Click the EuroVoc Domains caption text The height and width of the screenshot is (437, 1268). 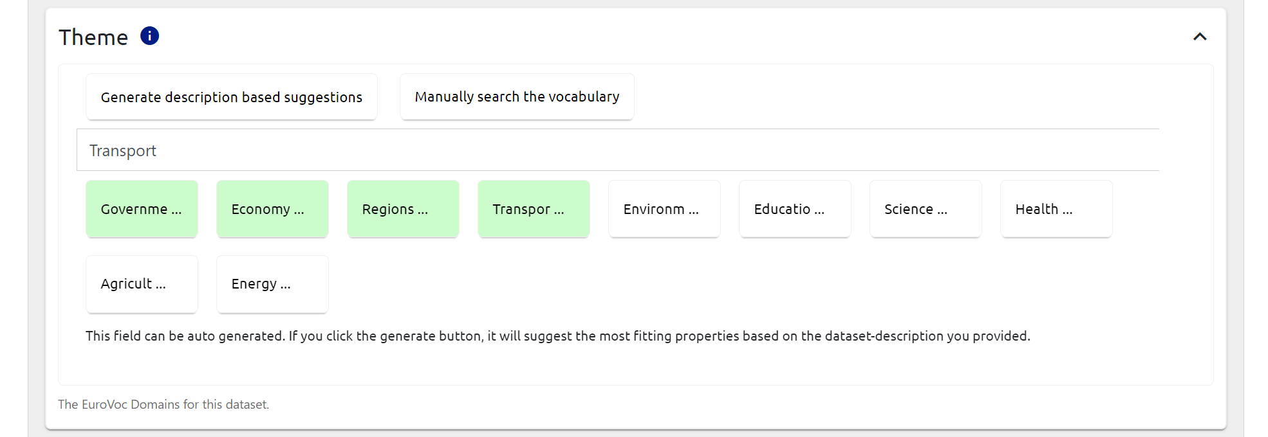pos(163,404)
